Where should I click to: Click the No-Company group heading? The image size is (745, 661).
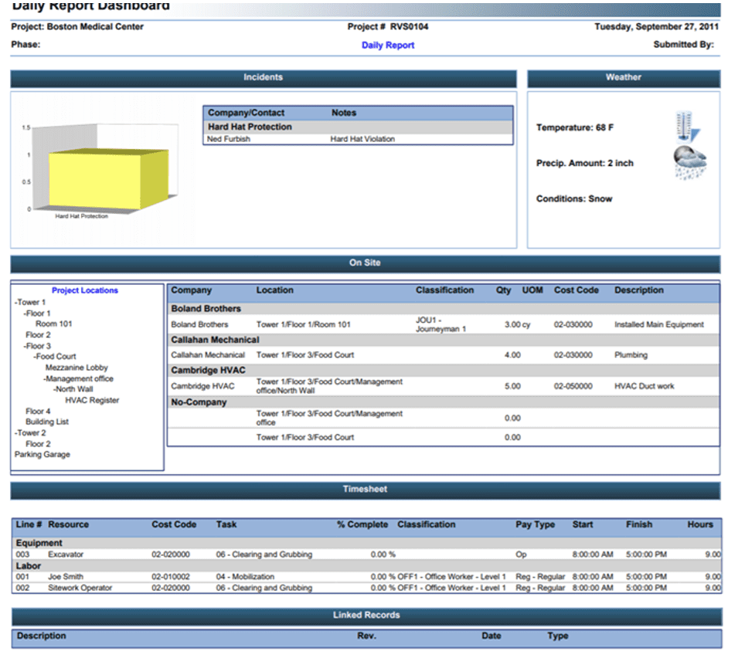tap(199, 402)
